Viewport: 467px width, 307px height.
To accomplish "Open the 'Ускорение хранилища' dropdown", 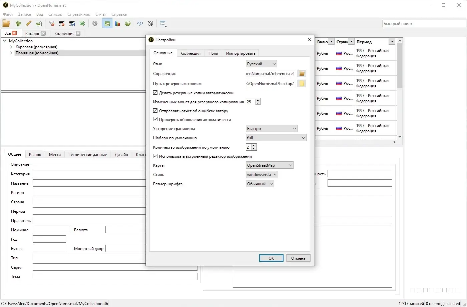I will tap(272, 128).
